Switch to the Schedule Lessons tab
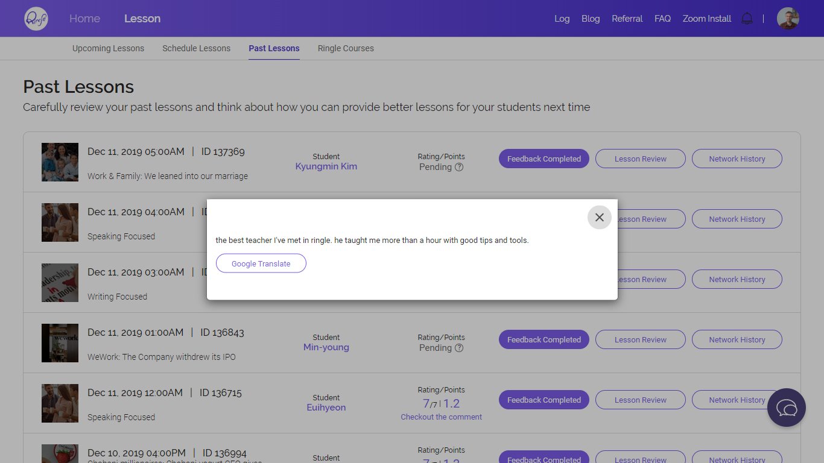The width and height of the screenshot is (824, 463). 196,48
